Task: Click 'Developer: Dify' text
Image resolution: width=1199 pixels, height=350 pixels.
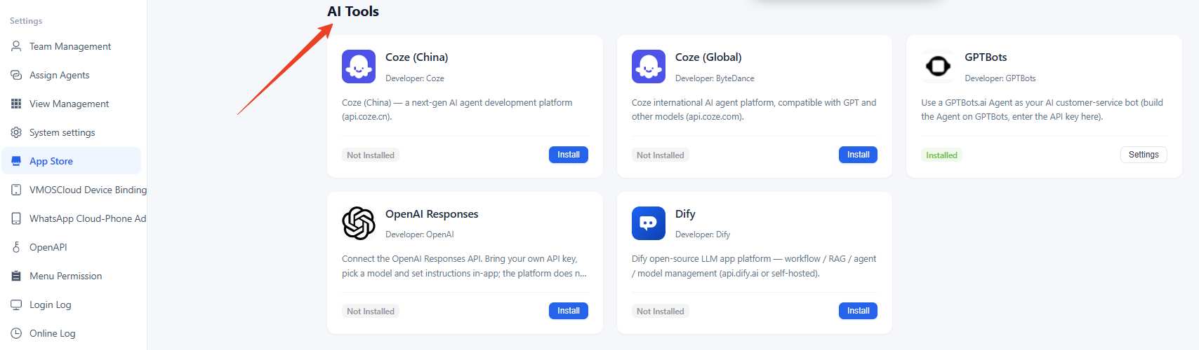Action: pyautogui.click(x=703, y=234)
